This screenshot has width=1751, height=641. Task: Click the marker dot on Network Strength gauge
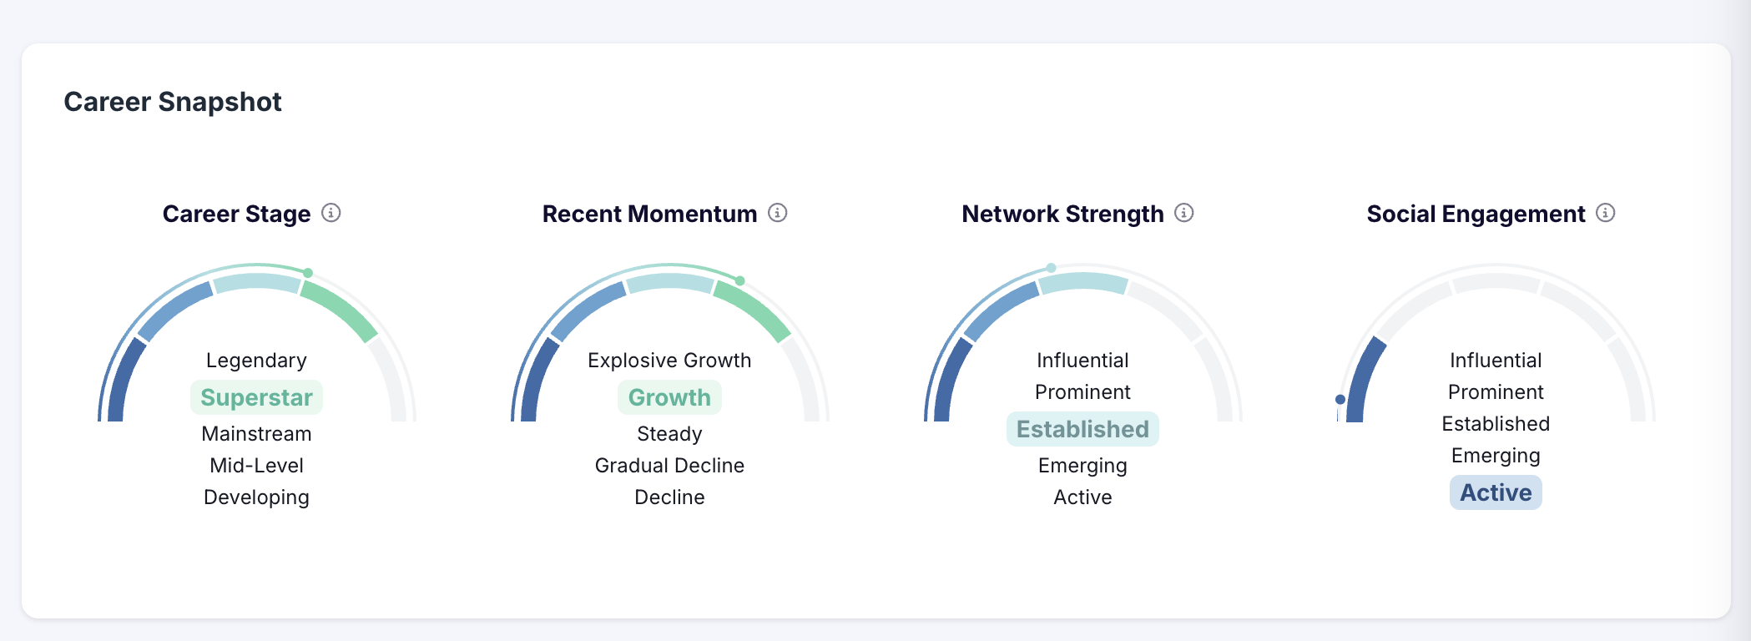tap(1052, 268)
